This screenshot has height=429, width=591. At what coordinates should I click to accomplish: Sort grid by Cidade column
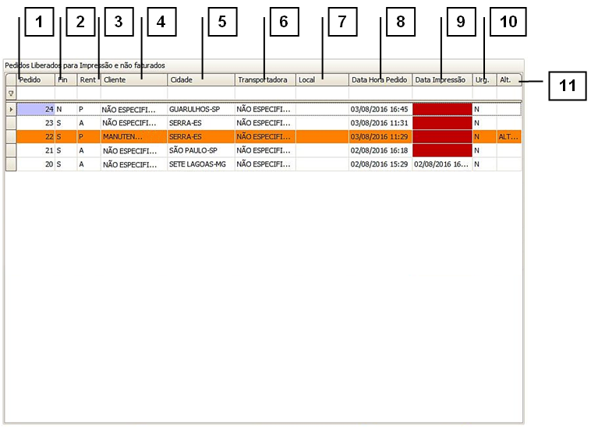point(200,79)
